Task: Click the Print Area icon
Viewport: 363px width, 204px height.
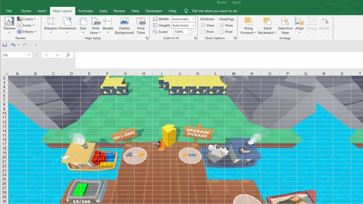Action: tap(95, 21)
